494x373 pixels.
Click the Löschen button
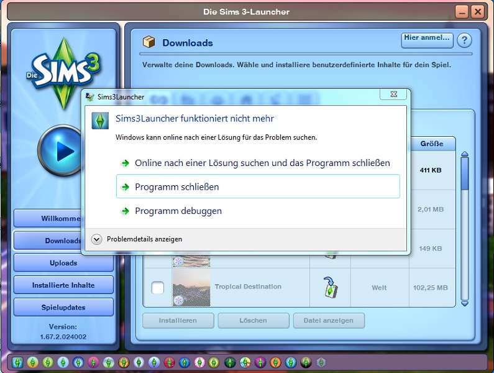point(254,320)
